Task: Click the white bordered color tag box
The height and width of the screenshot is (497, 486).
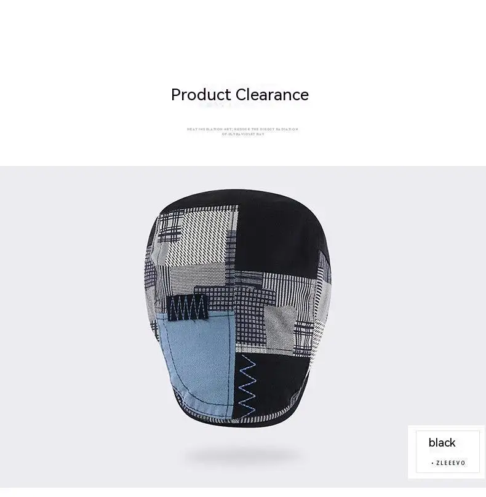Action: click(x=447, y=451)
